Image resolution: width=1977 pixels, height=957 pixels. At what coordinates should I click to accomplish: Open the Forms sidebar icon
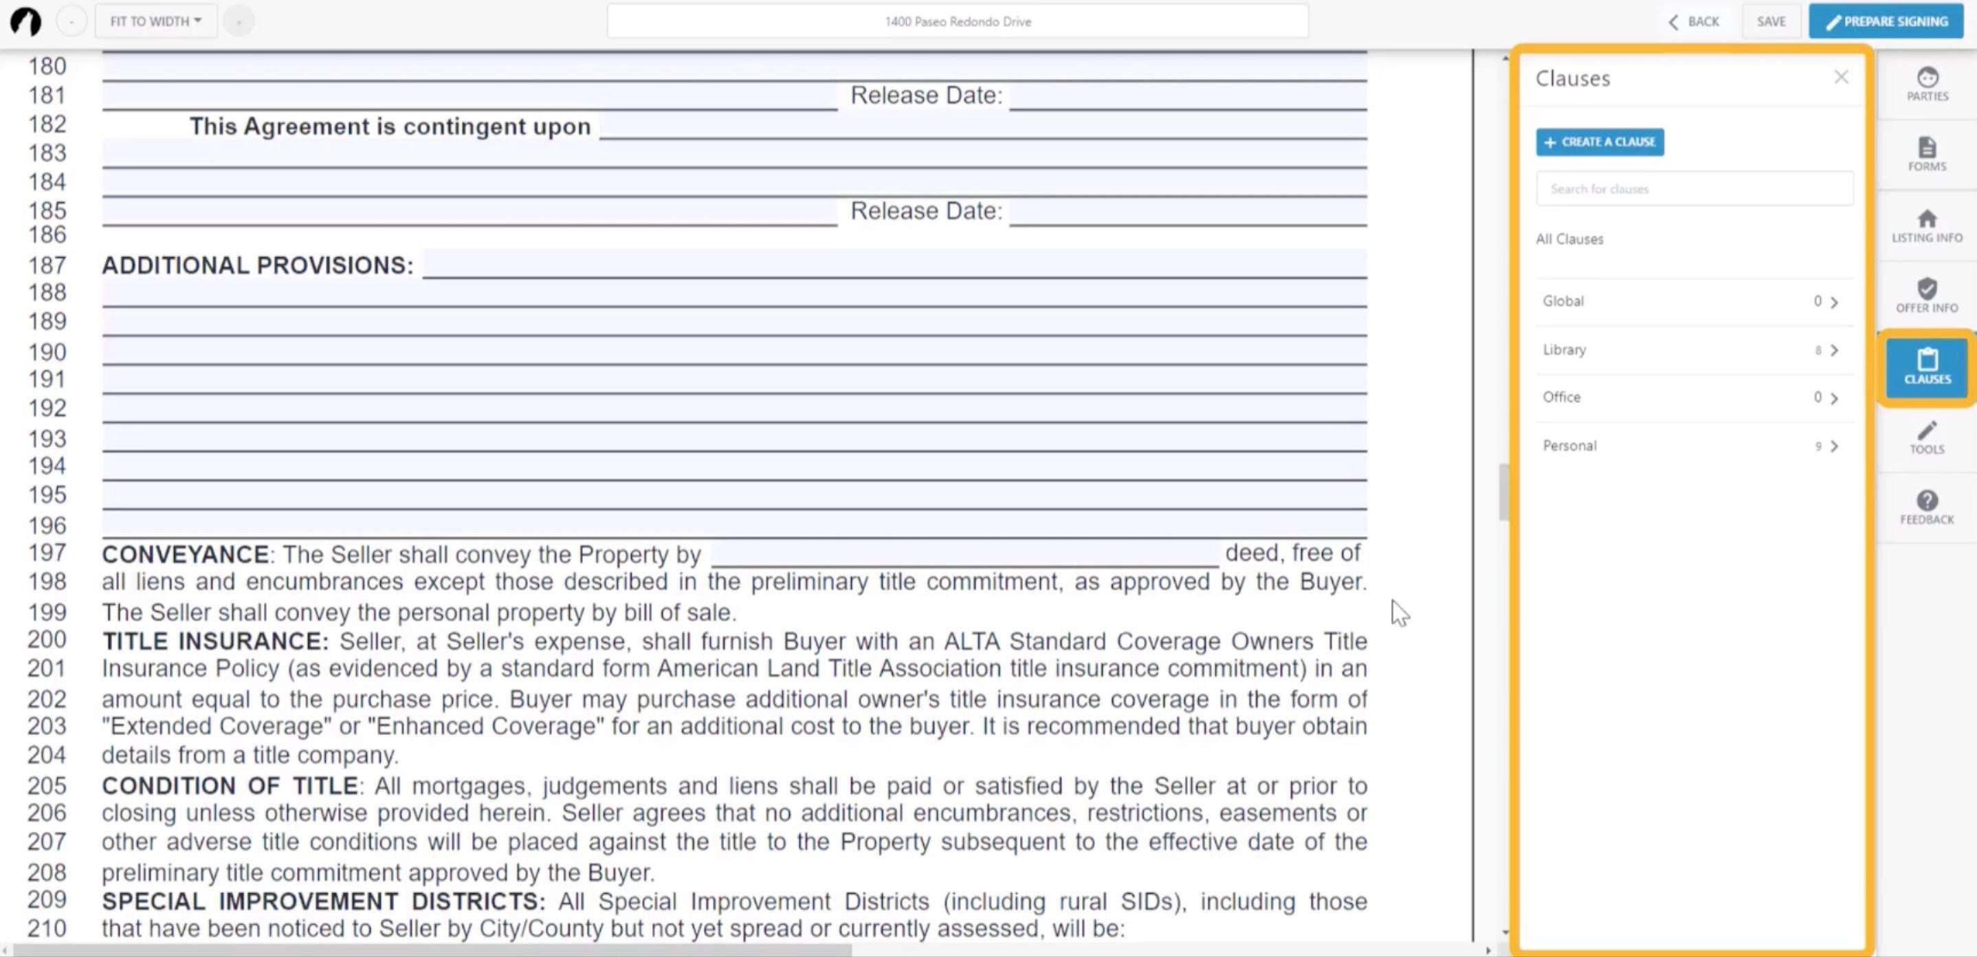click(1926, 153)
